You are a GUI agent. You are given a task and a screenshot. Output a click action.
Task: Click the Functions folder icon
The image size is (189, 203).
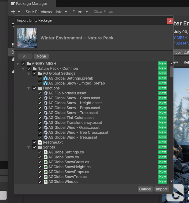point(40,88)
